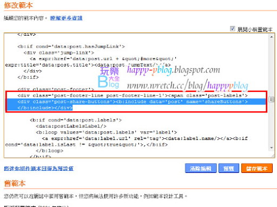Image resolution: width=277 pixels, height=207 pixels.
Task: Click the data:postLabelsLabel code line
Action: (71, 126)
